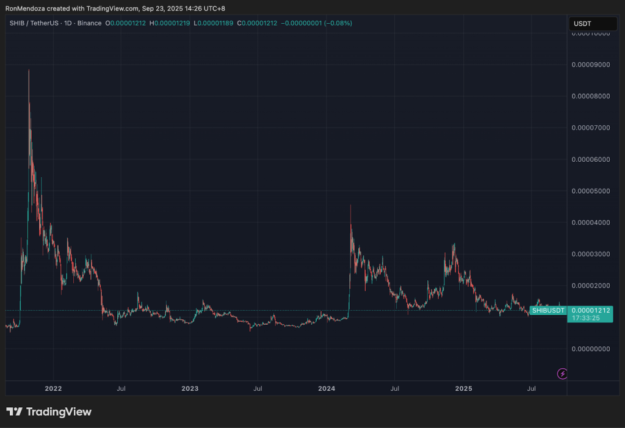The image size is (625, 428).
Task: Open the SHIB / TetherUS symbol name
Action: point(34,23)
